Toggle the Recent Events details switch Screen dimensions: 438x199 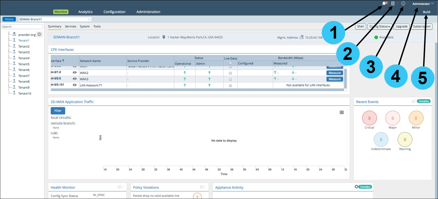coord(414,101)
